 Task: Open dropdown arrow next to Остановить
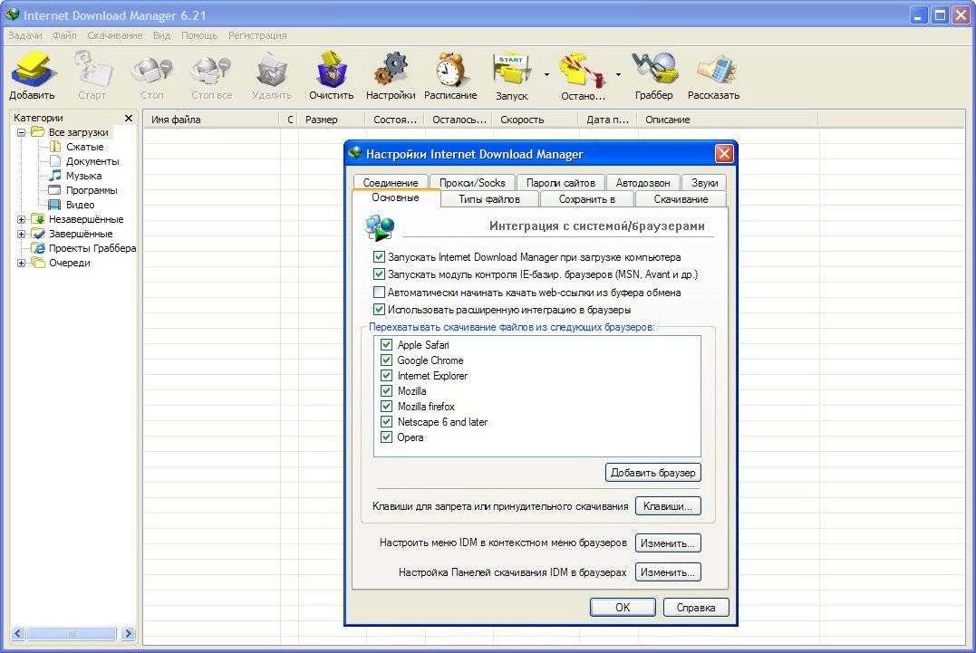[618, 75]
